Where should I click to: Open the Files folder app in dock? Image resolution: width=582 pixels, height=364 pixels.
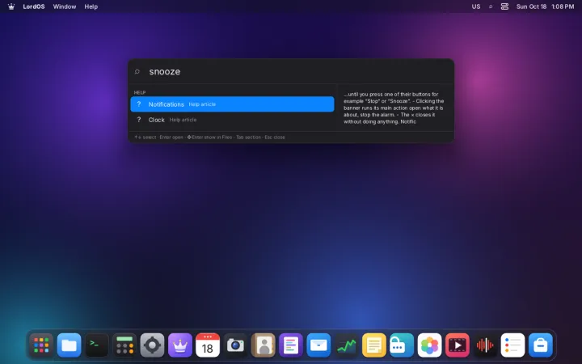coord(69,345)
